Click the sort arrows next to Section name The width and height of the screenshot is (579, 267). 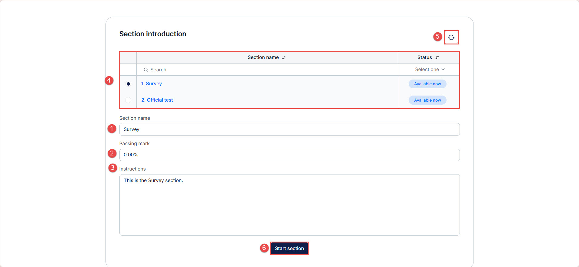point(284,58)
